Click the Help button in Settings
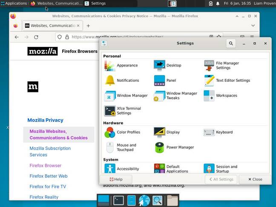The image size is (276, 207). coord(116,179)
